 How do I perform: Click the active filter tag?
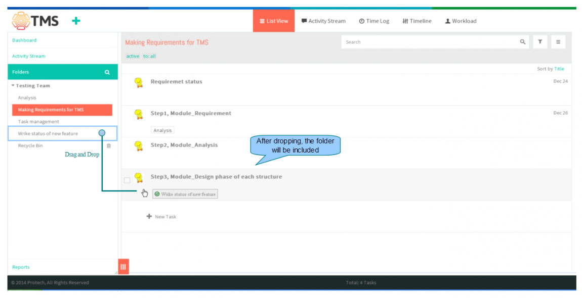tap(133, 57)
